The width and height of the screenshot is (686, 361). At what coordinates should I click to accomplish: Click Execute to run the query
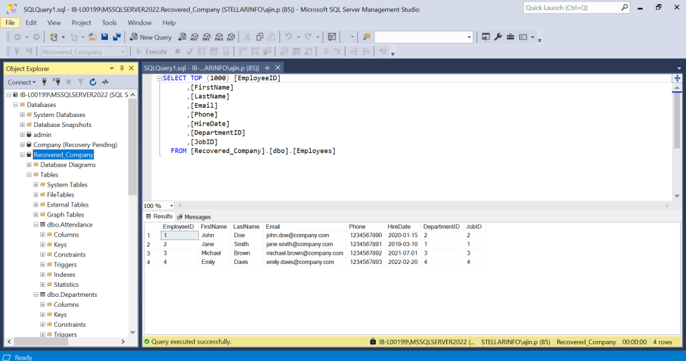(x=151, y=51)
